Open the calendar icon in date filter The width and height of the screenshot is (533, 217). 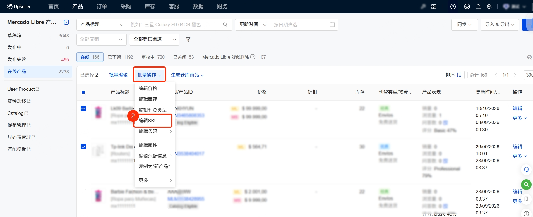[332, 25]
